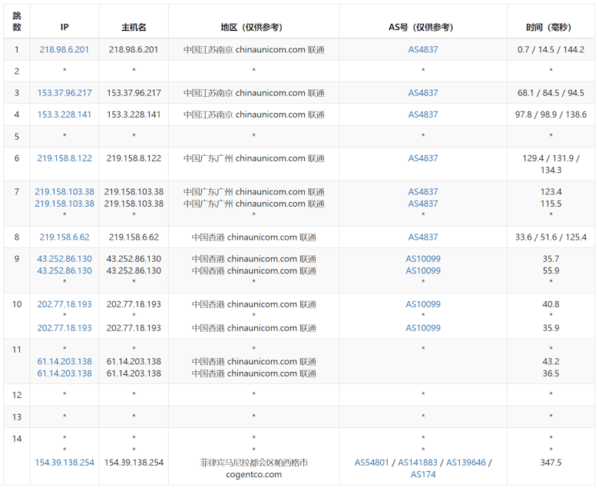Click the first 43.252.86.130 IP link
Screen dimensions: 599x491
point(65,259)
